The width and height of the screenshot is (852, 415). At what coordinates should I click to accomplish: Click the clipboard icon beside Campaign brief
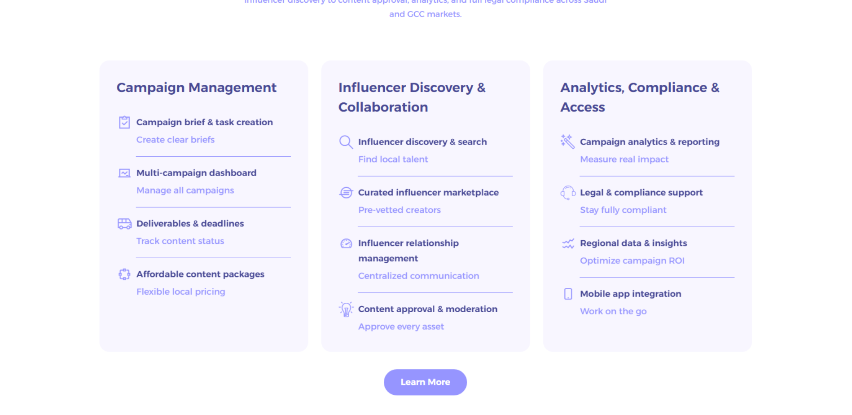[124, 122]
